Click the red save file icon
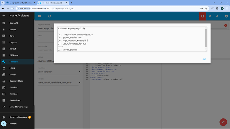 click(202, 16)
